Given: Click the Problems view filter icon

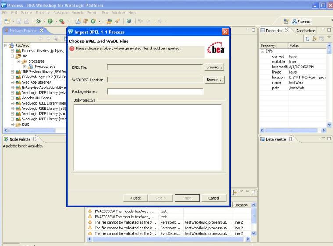Looking at the screenshot, I should click(x=234, y=193).
